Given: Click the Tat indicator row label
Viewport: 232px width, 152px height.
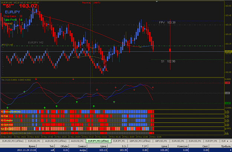Looking at the screenshot, I should click(7, 129).
